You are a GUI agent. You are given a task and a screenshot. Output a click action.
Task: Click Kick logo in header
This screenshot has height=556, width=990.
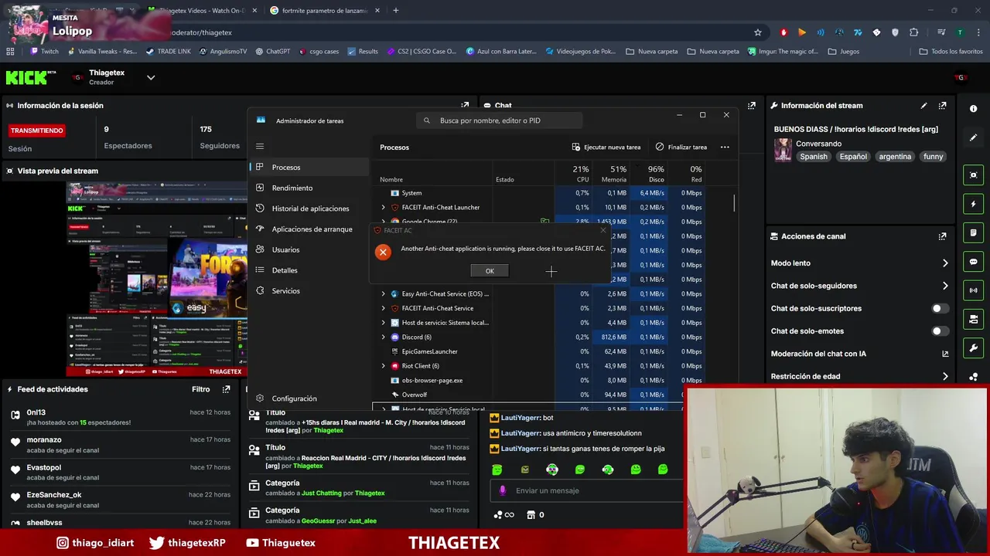pyautogui.click(x=31, y=77)
